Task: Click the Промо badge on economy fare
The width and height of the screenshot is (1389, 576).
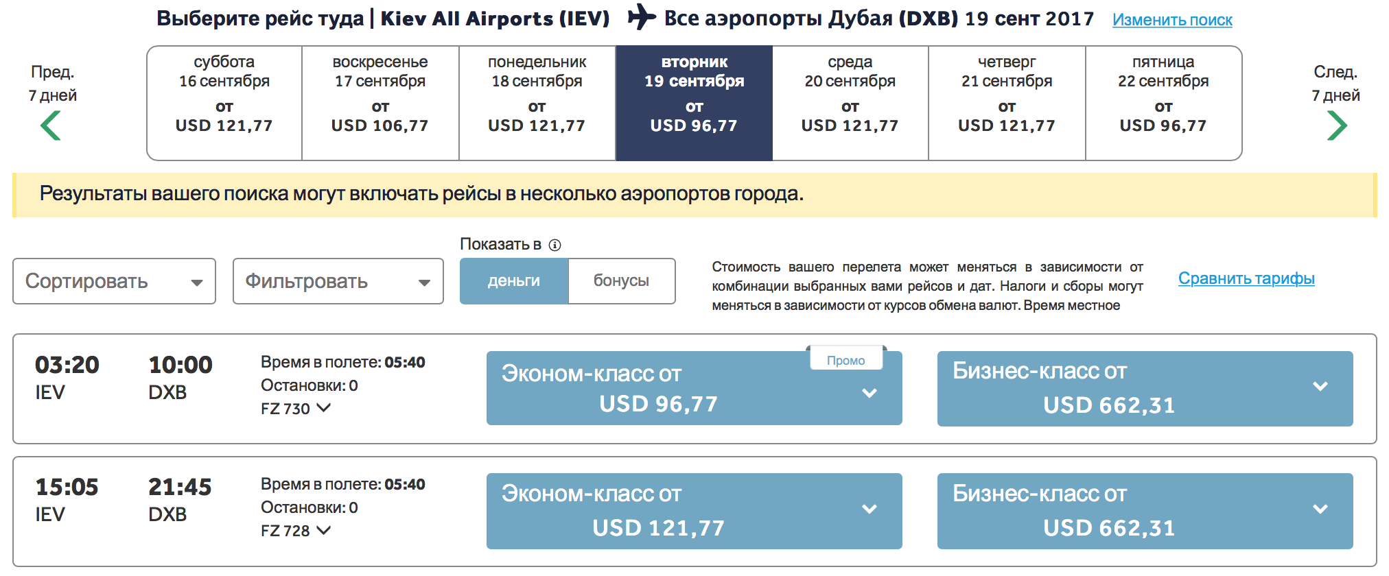Action: (846, 360)
